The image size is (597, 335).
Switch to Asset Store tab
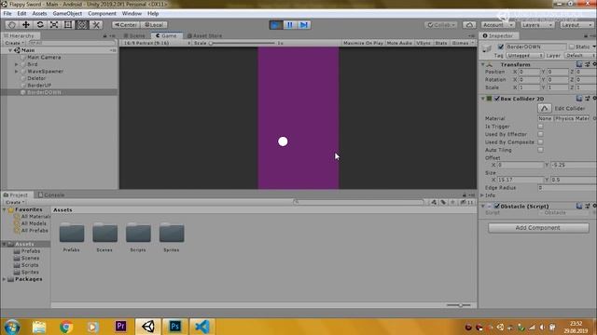click(205, 35)
